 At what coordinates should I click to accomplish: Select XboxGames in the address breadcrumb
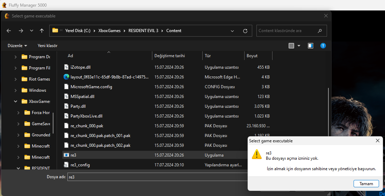109,31
